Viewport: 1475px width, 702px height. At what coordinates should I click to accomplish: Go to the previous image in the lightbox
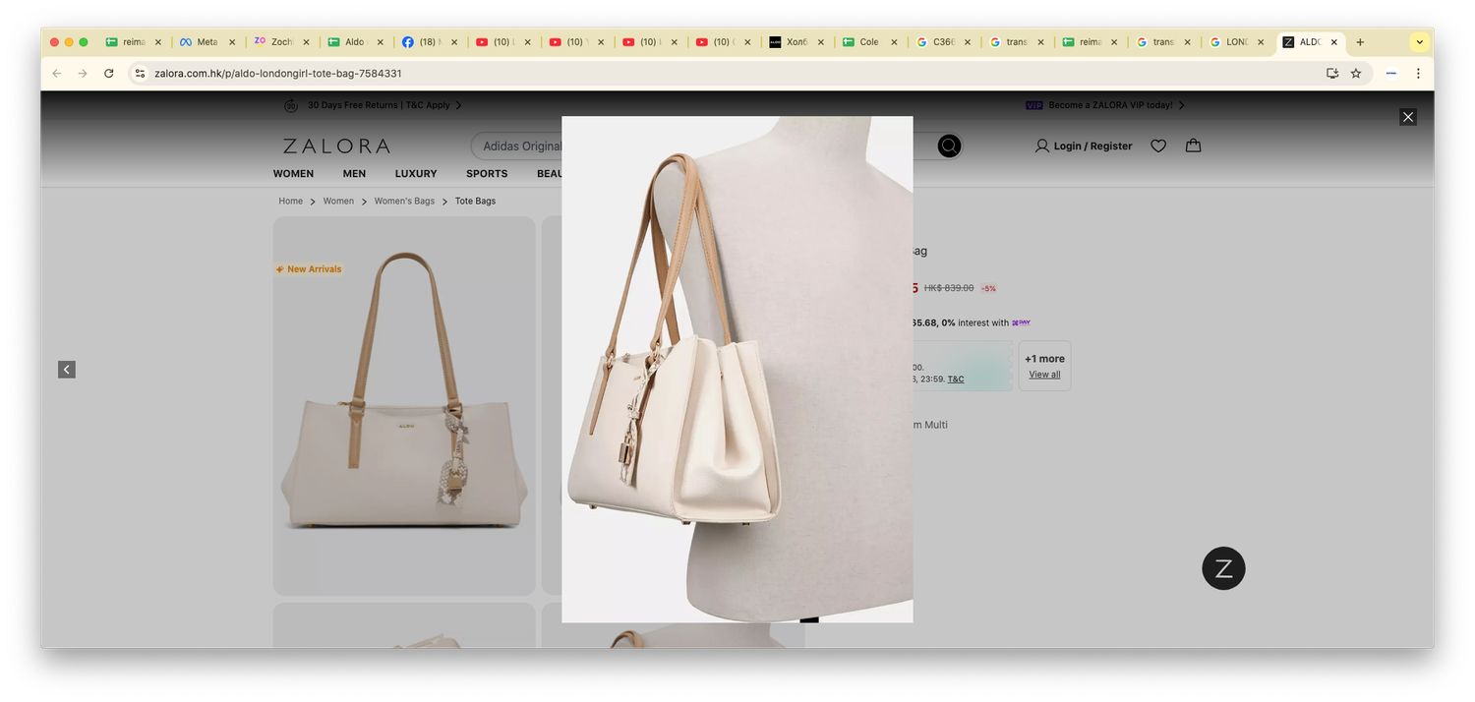click(67, 370)
